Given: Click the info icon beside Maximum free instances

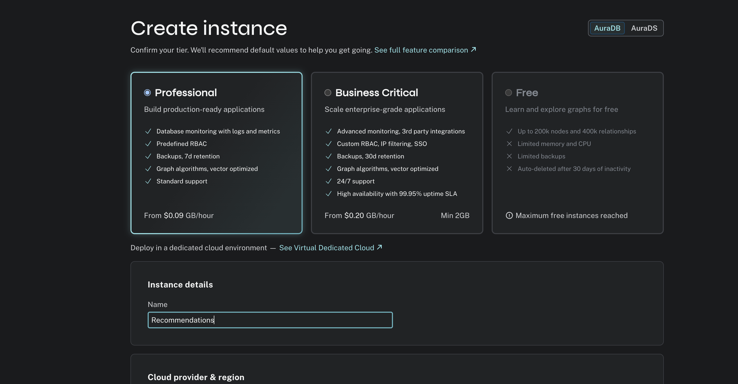Looking at the screenshot, I should click(x=509, y=215).
